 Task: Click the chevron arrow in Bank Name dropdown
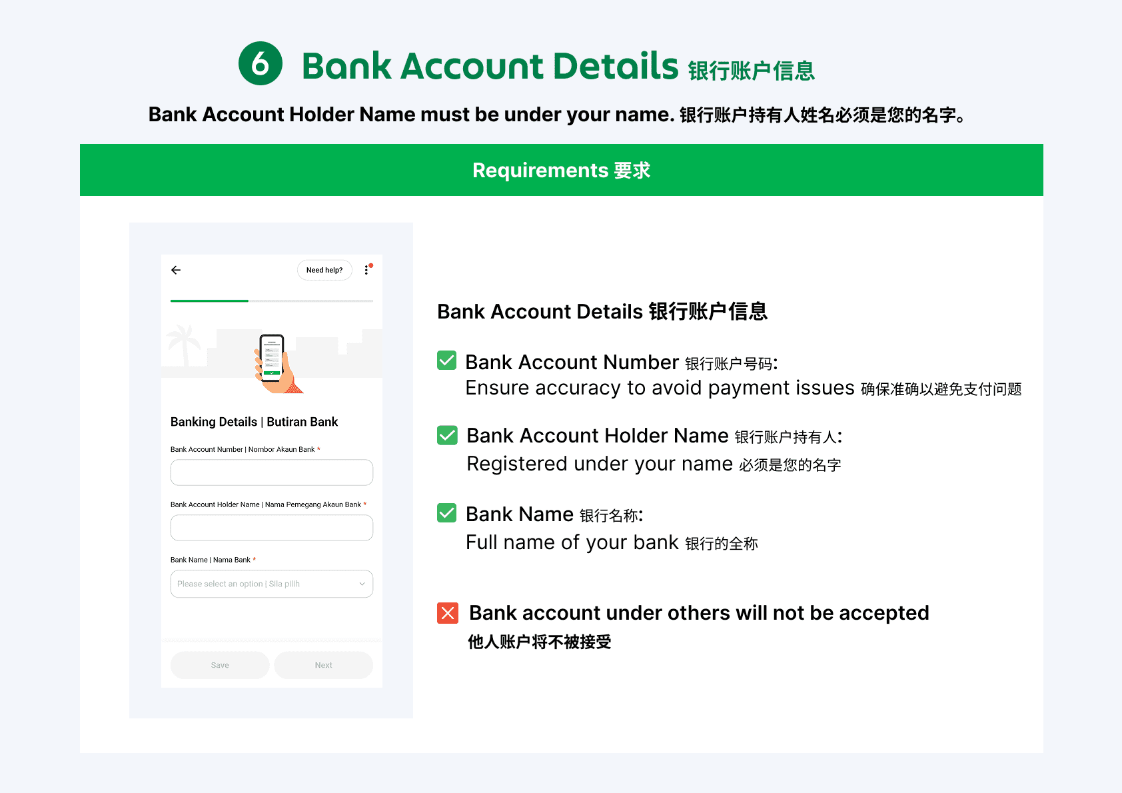coord(362,584)
